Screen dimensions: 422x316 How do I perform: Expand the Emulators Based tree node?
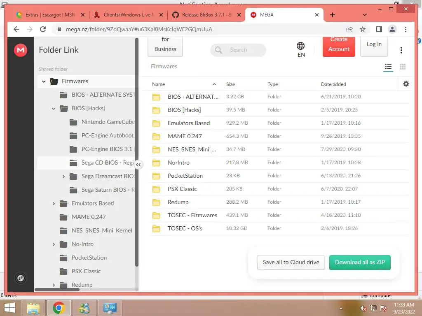coord(54,203)
